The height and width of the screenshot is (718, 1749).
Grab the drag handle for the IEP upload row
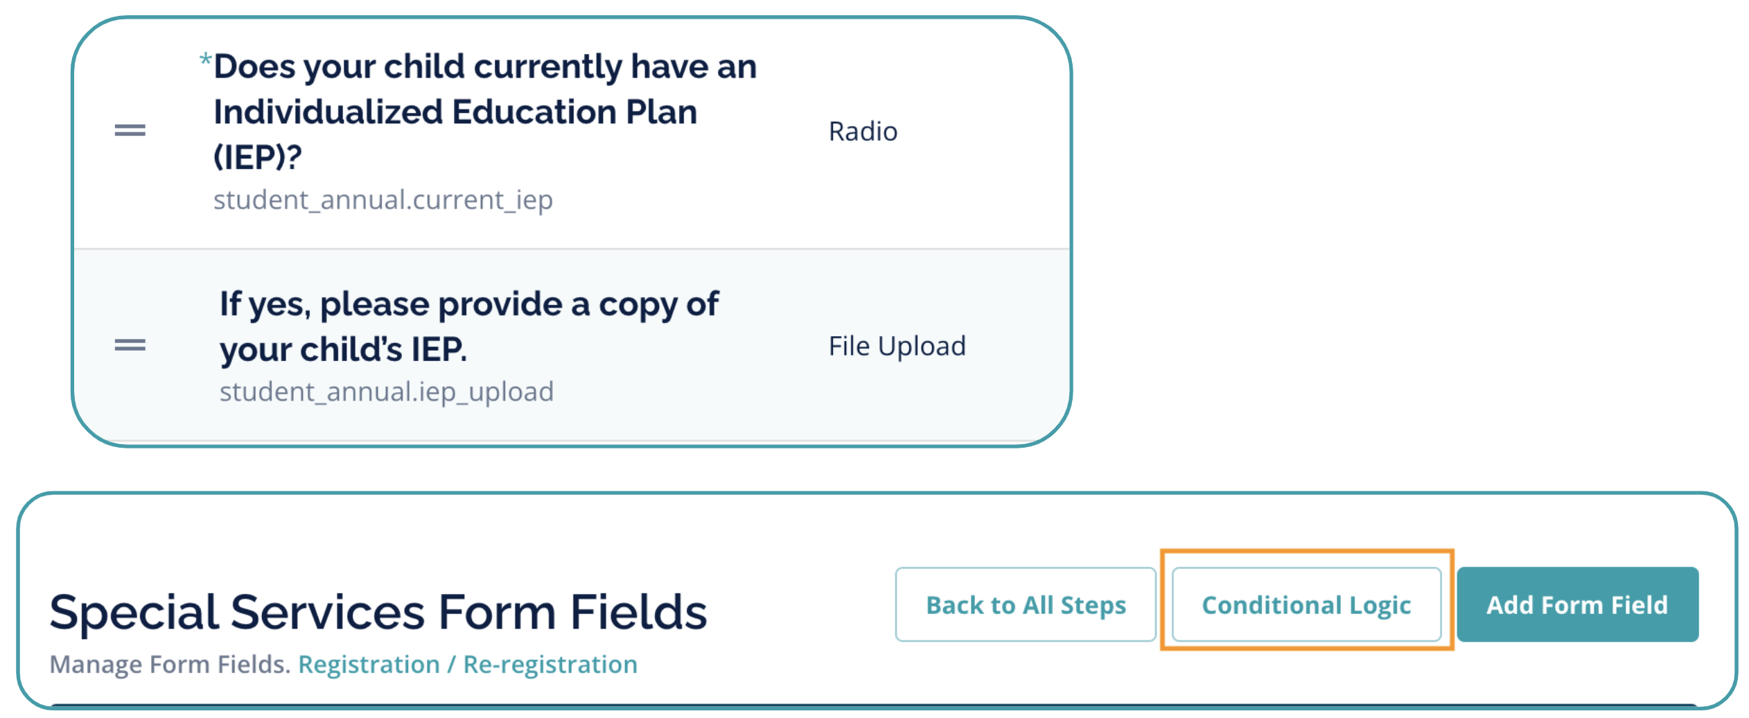tap(130, 345)
